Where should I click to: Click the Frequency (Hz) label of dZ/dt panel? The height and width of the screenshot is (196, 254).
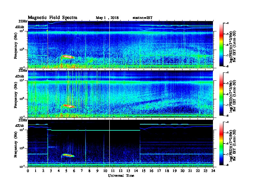tap(16, 144)
